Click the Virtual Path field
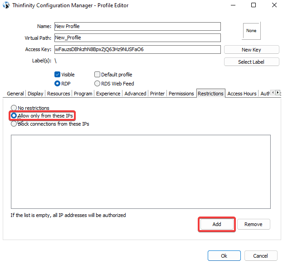Viewport: 283px width, 264px height. [x=137, y=38]
